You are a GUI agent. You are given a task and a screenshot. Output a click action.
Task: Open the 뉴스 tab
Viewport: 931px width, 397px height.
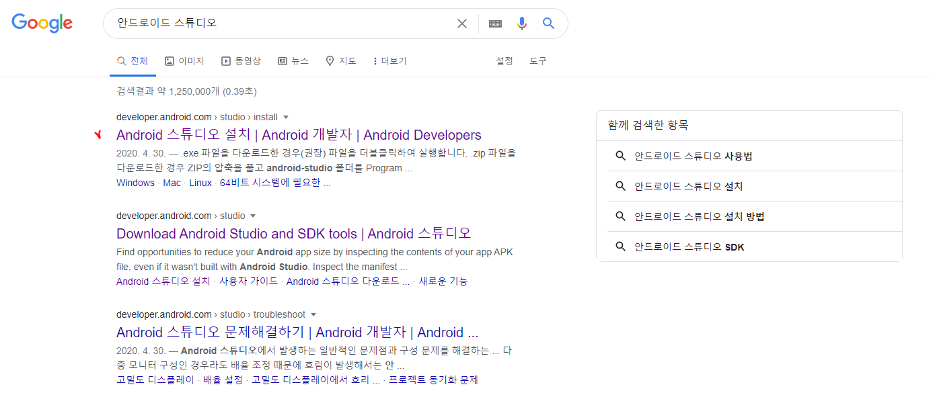pyautogui.click(x=293, y=61)
